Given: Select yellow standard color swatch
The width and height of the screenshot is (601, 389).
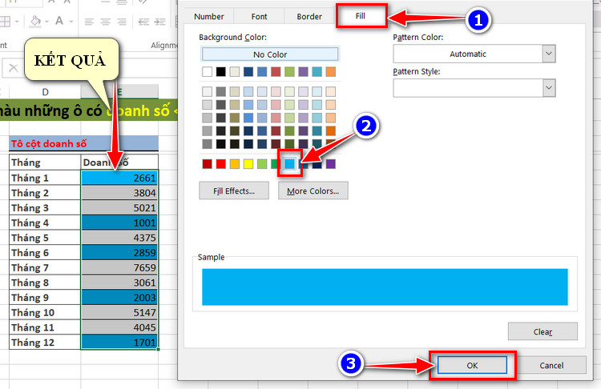Looking at the screenshot, I should pos(248,164).
